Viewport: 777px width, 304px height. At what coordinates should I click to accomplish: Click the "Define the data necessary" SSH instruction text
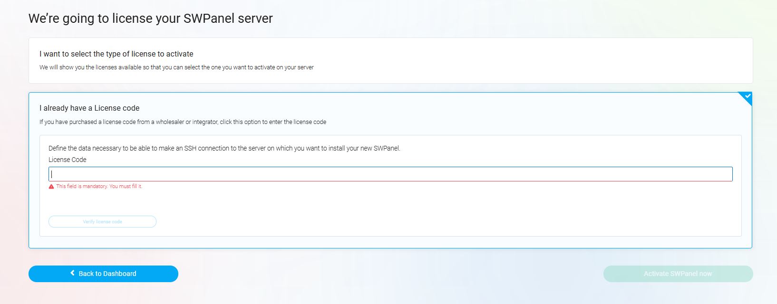(x=224, y=148)
